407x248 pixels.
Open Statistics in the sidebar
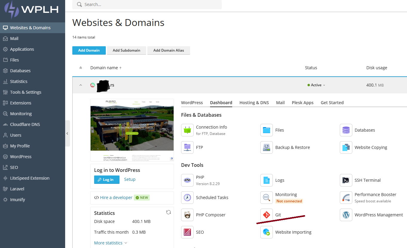tap(33, 81)
